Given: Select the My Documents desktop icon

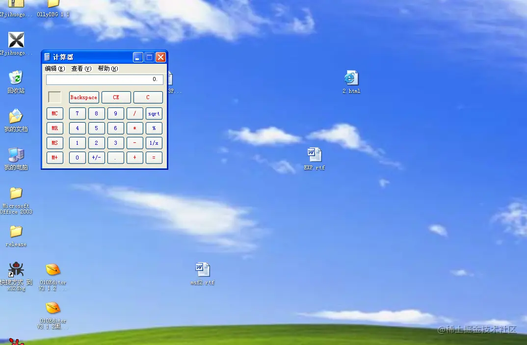Looking at the screenshot, I should click(16, 116).
